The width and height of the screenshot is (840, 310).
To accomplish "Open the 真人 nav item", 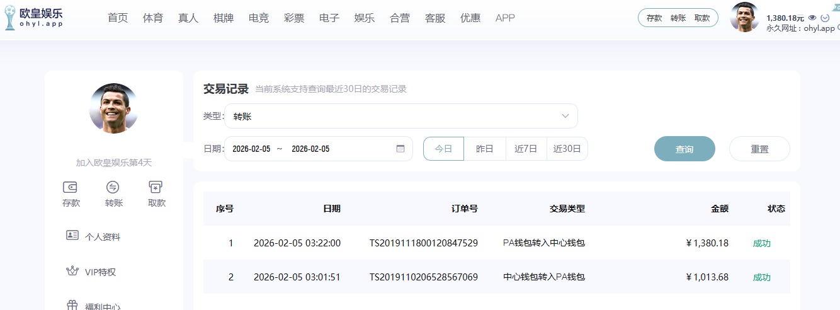I will click(x=188, y=18).
